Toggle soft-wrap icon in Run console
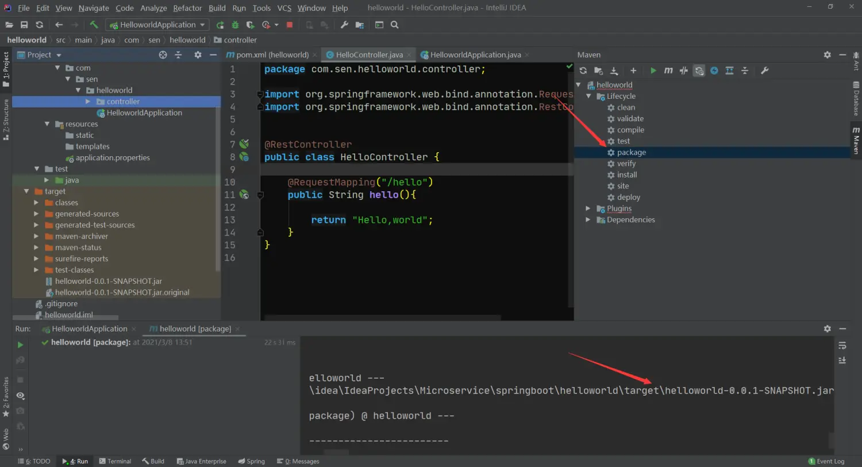 842,346
